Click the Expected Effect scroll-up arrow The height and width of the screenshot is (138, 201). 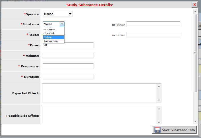click(159, 86)
